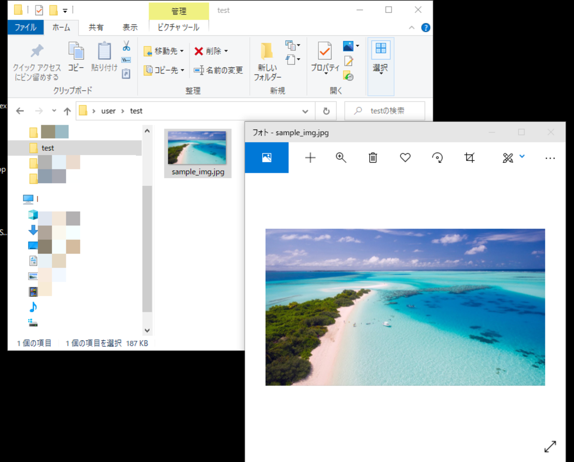Select the sample_img.jpg thumbnail
The image size is (574, 462).
click(198, 148)
